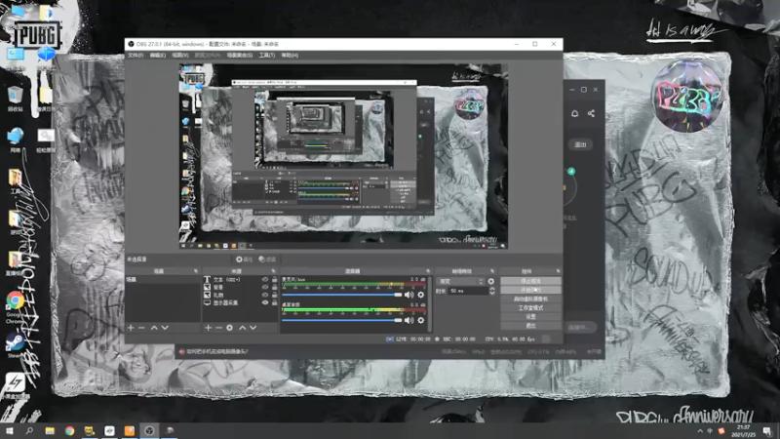The height and width of the screenshot is (439, 780).
Task: Toggle visibility eye of 礼物 source
Action: pos(265,295)
